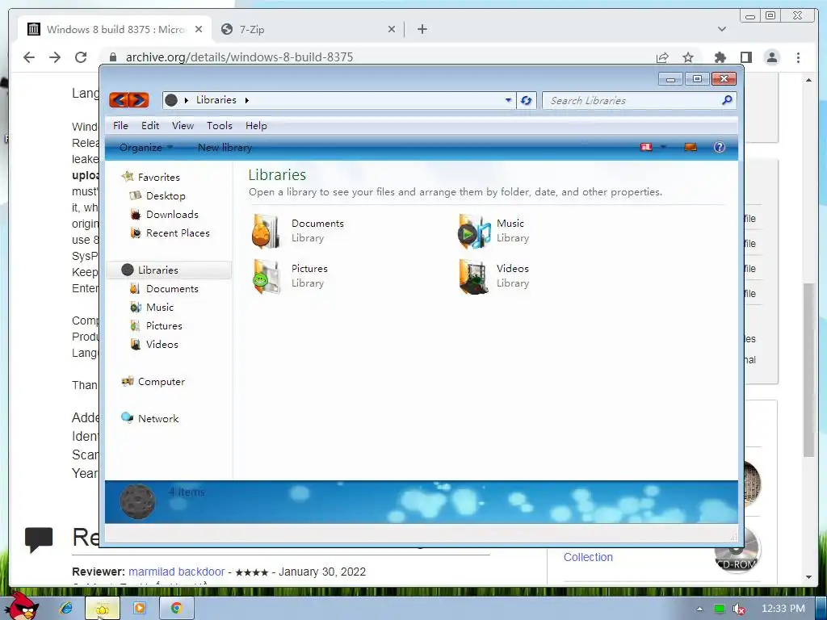
Task: Click the Explorer taskbar button
Action: tap(103, 609)
